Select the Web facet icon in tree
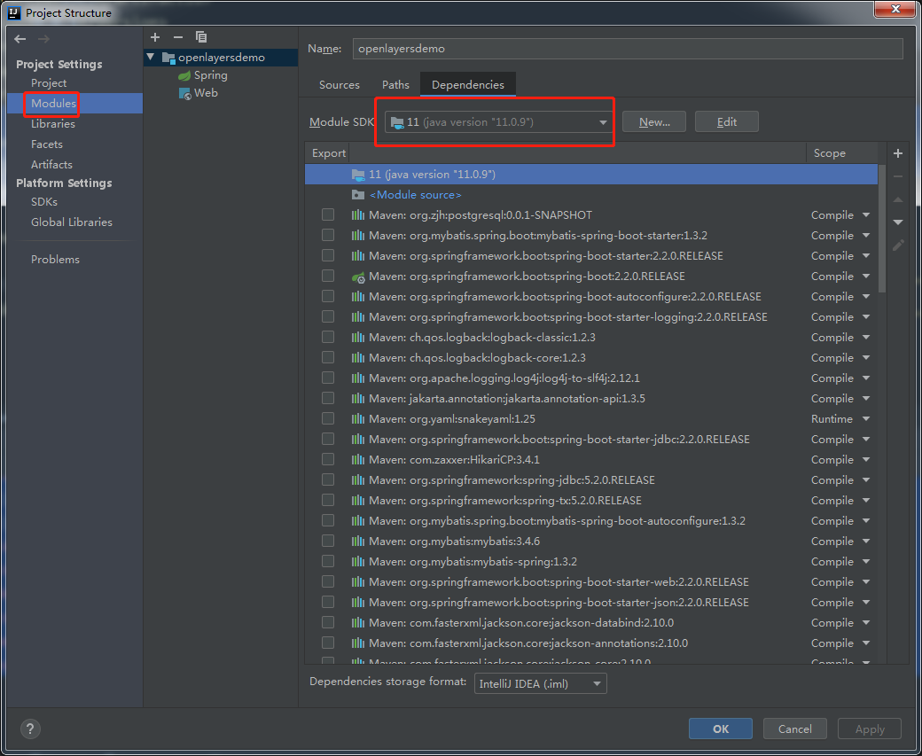The image size is (922, 756). 184,93
